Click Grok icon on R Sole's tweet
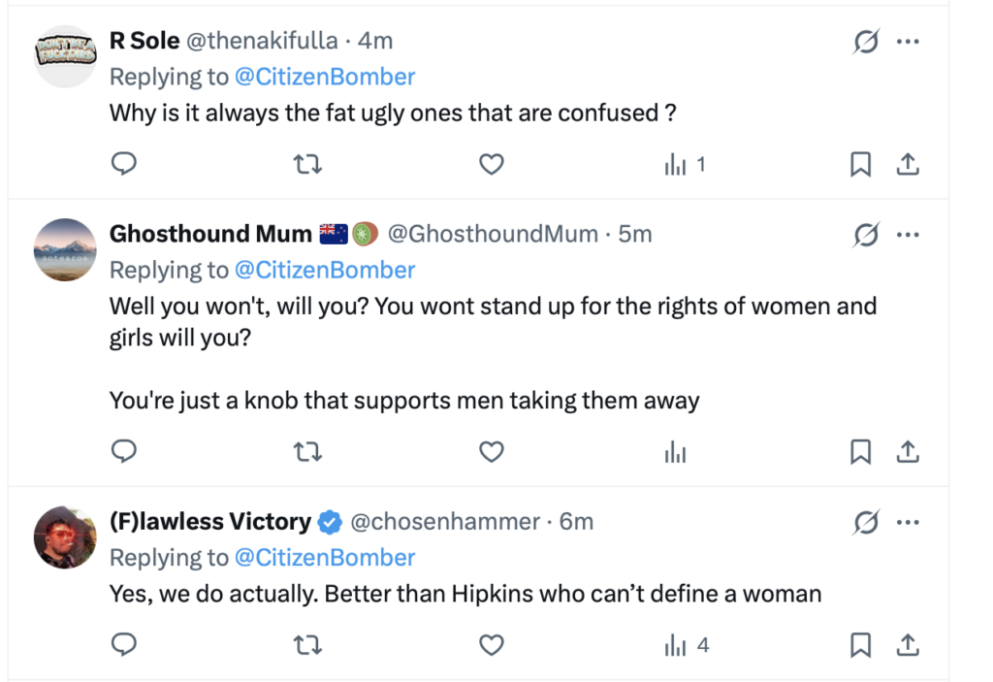Viewport: 993px width, 682px height. coord(866,42)
